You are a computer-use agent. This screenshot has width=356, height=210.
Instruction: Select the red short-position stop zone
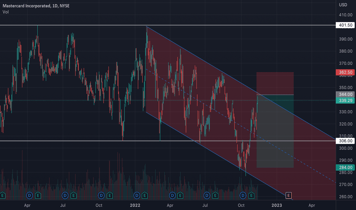click(x=275, y=83)
